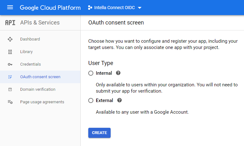Click the Dashboard icon in sidebar
Viewport: 244px width, 146px height.
10,39
